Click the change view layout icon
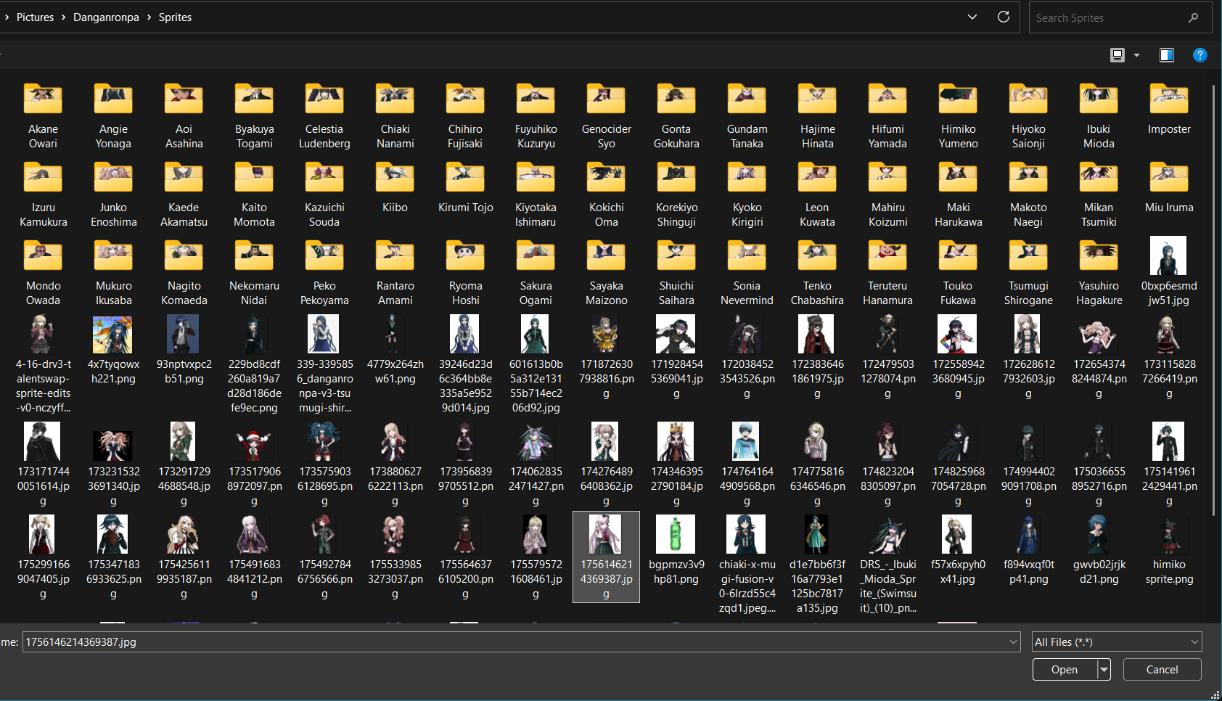 1118,55
